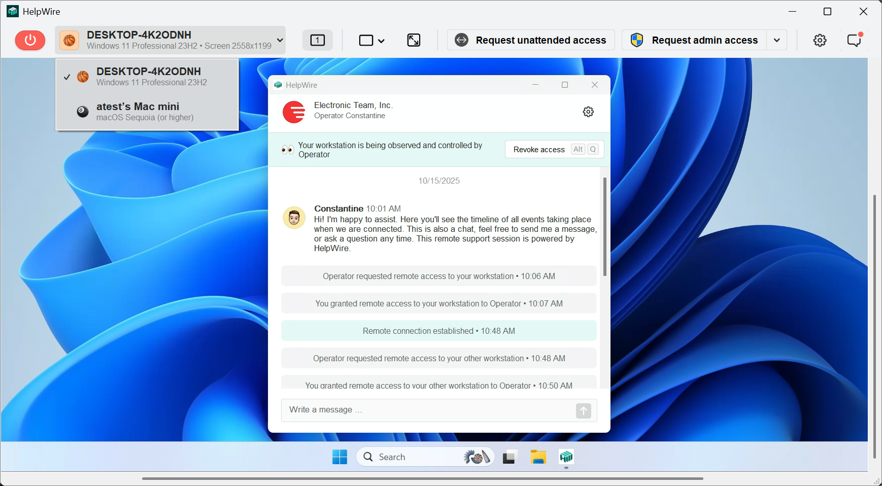Click HelpWire icon in the Windows taskbar
The image size is (882, 486).
566,457
